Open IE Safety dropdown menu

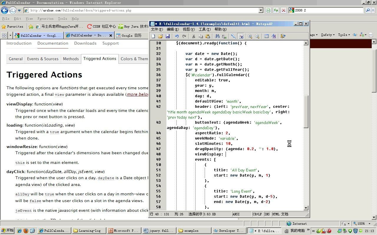click(328, 35)
